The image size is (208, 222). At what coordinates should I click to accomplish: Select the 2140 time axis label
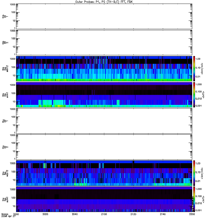(x=163, y=214)
